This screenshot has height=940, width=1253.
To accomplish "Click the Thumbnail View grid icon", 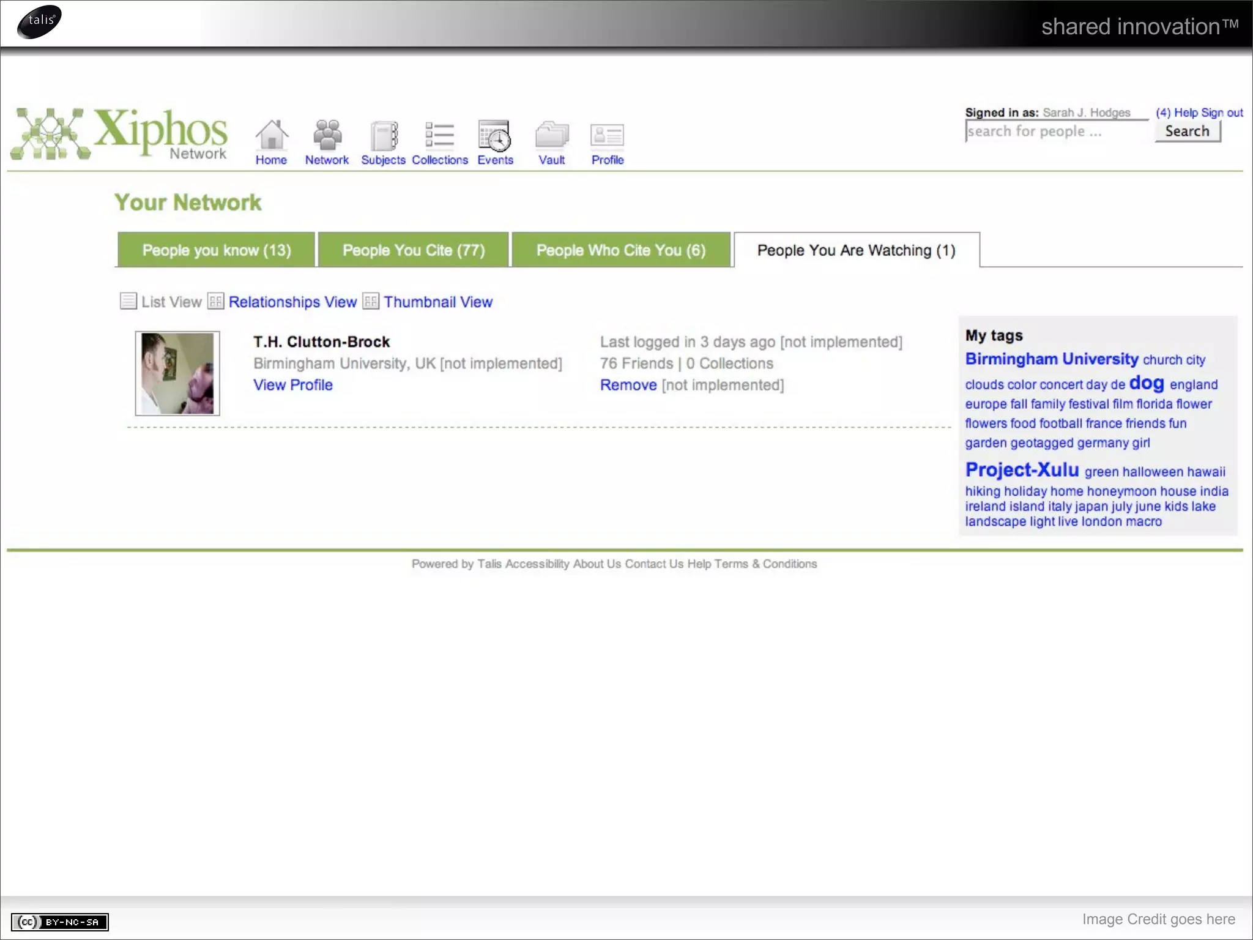I will click(371, 301).
